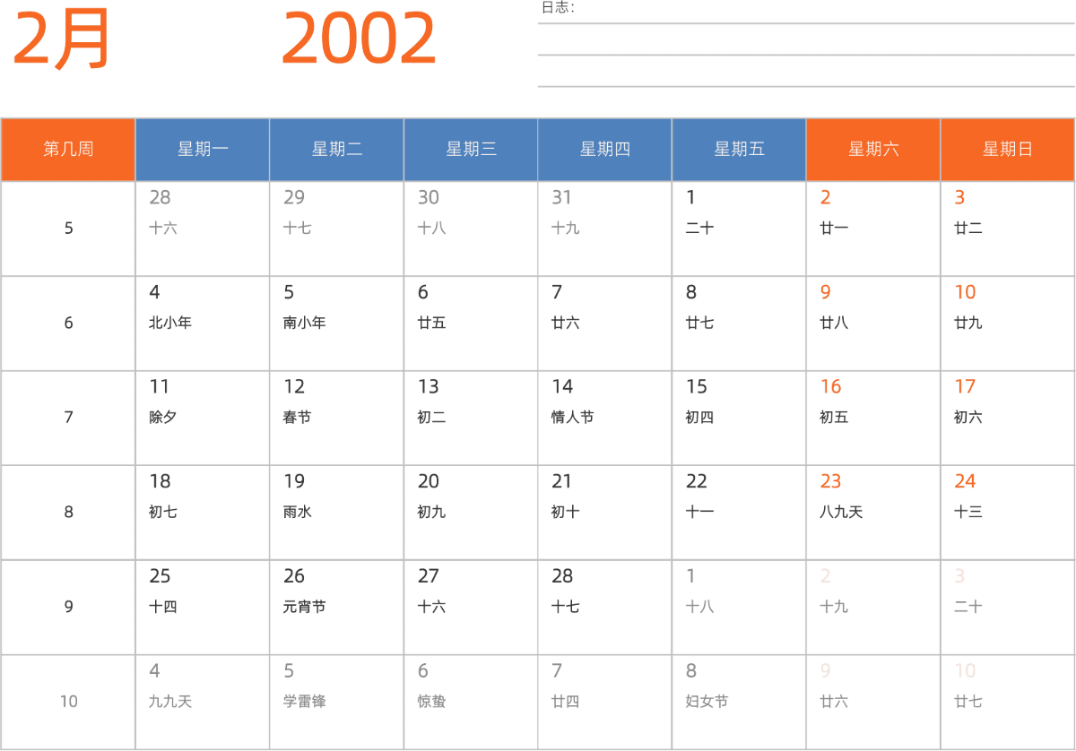Select February 20 labeled 初九
Viewport: 1076px width, 751px height.
[471, 513]
